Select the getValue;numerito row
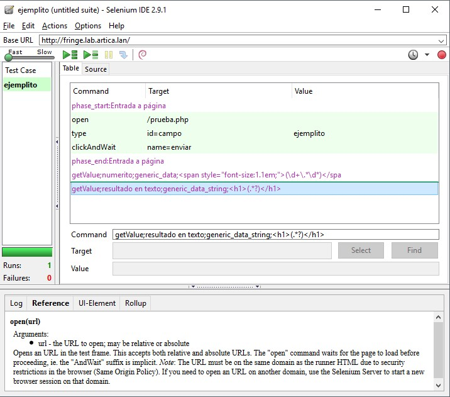The width and height of the screenshot is (450, 397). (x=255, y=175)
